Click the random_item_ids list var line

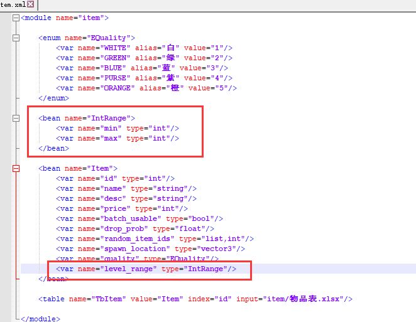point(155,239)
